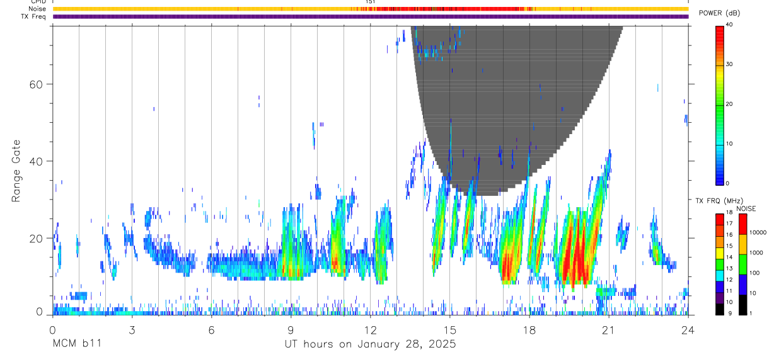Pick the black 9-10 MHz frequency swatch
774x357 pixels.
pyautogui.click(x=720, y=309)
